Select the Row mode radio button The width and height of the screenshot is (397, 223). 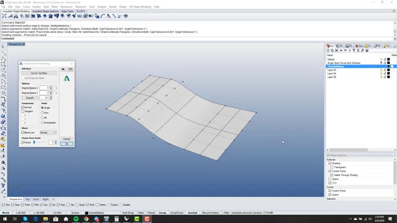[42, 113]
